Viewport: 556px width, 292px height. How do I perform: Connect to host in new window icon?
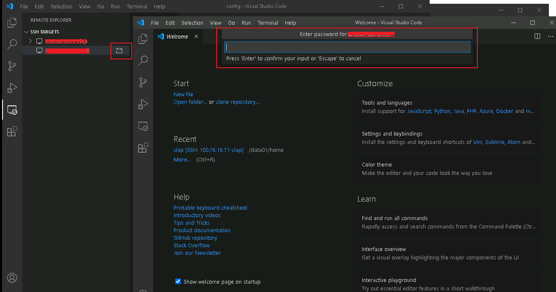[119, 51]
